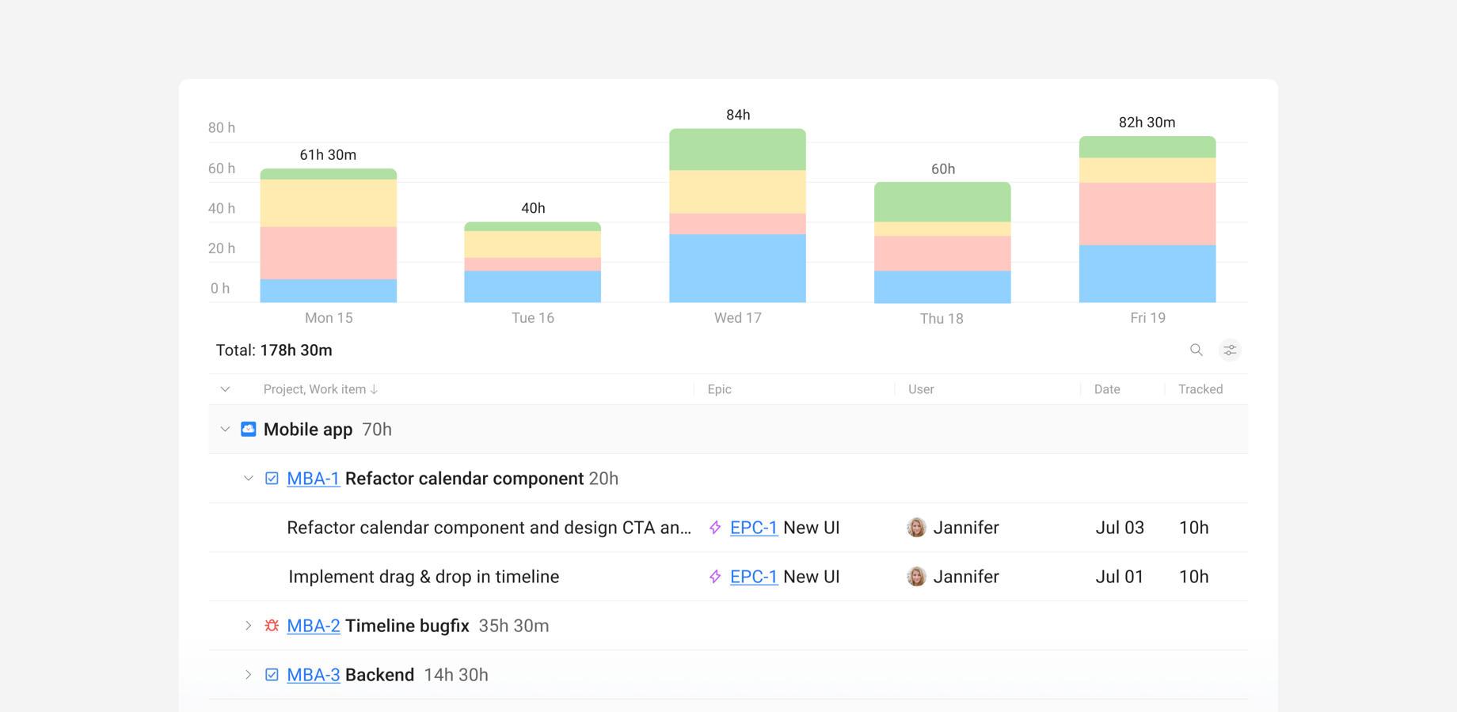
Task: Click Jannifer's avatar on the Jul 01 row
Action: (x=916, y=576)
